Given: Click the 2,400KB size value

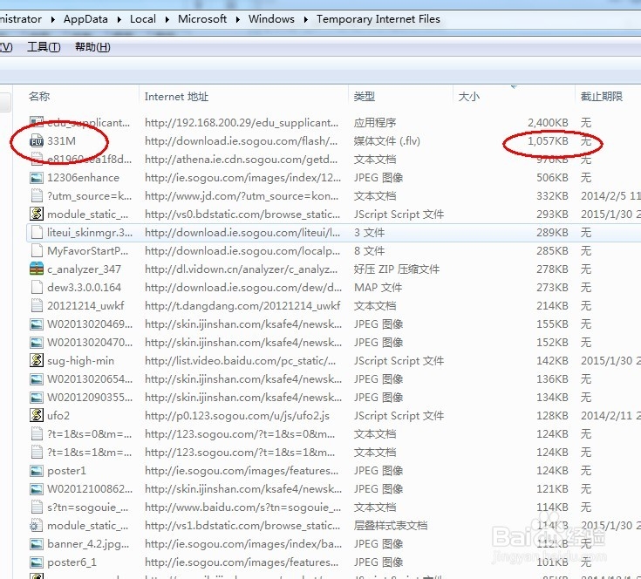Looking at the screenshot, I should pyautogui.click(x=548, y=123).
